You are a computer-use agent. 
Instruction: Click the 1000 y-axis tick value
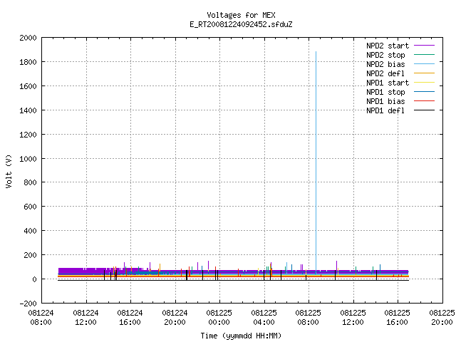(x=28, y=159)
